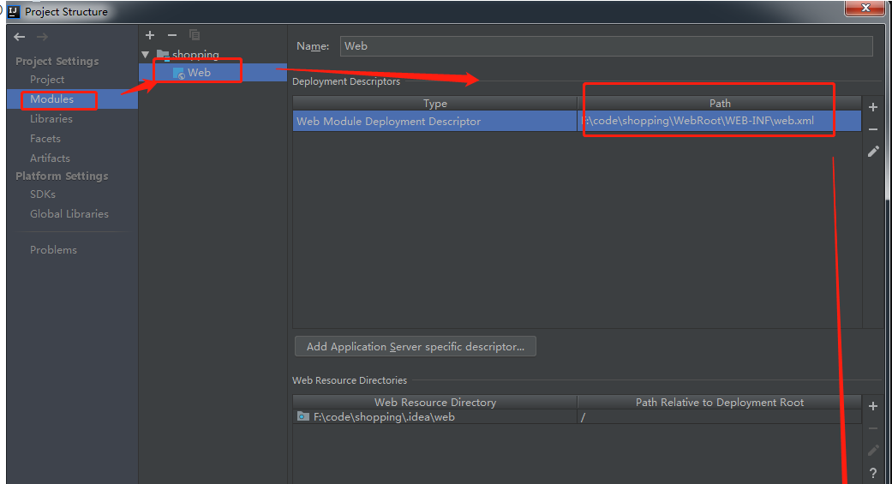
Task: Go forward with the right arrow
Action: [42, 37]
